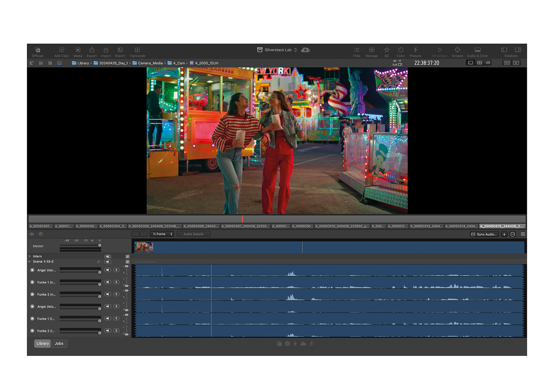Screen dimensions: 554x369
Task: Click the Sync Audio button
Action: pyautogui.click(x=484, y=235)
